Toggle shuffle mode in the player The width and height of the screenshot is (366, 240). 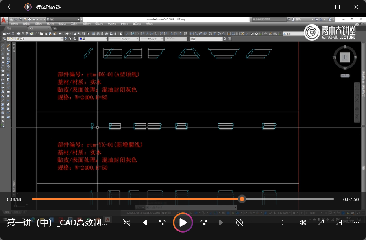pos(126,223)
